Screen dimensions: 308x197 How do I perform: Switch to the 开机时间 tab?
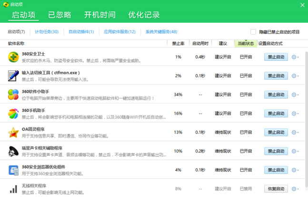[x=100, y=15]
